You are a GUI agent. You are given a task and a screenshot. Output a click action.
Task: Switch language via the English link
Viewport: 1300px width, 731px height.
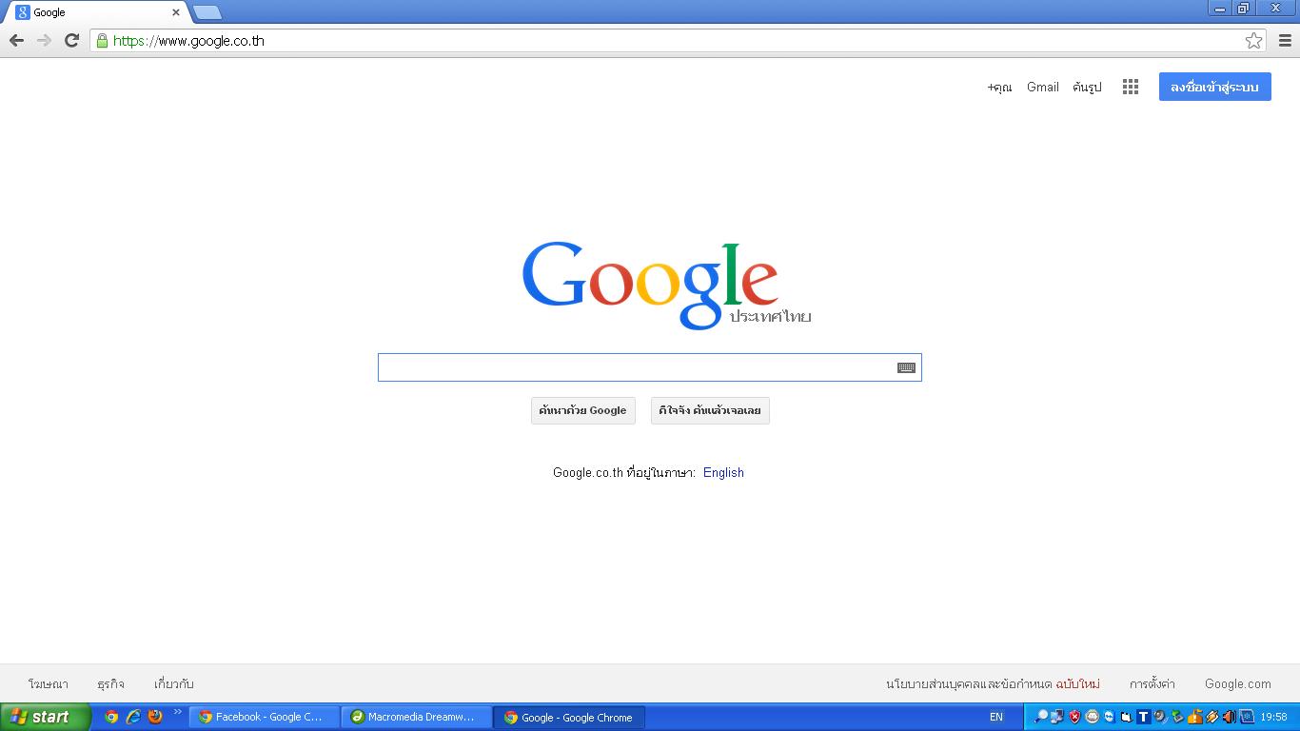723,472
